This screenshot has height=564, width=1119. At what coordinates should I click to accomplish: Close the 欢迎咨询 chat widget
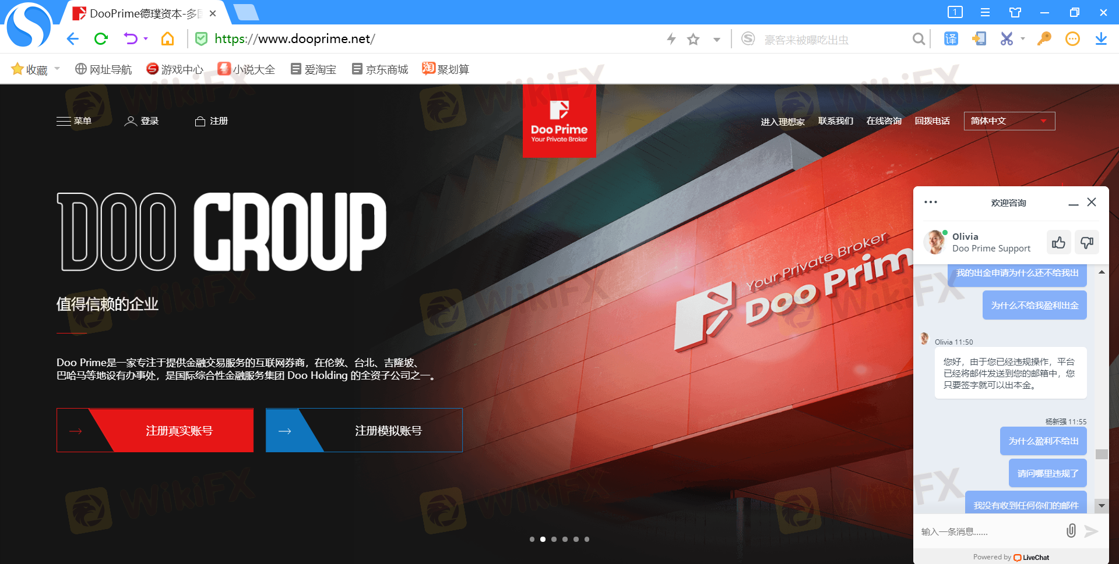[1092, 202]
